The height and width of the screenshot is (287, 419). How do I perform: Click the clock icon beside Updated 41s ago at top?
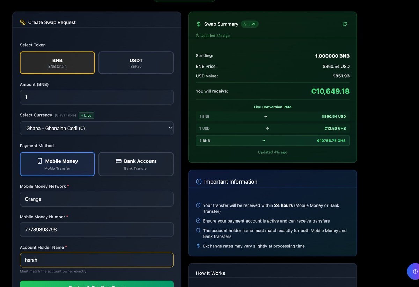pos(198,36)
